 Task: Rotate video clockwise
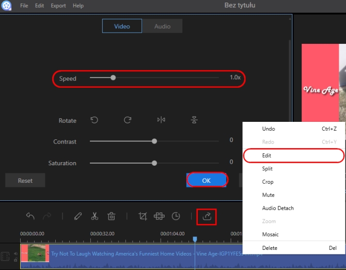coord(128,120)
